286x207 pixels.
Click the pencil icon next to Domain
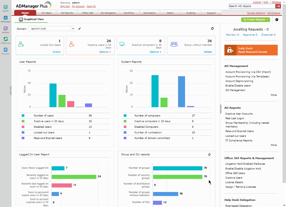(80, 29)
